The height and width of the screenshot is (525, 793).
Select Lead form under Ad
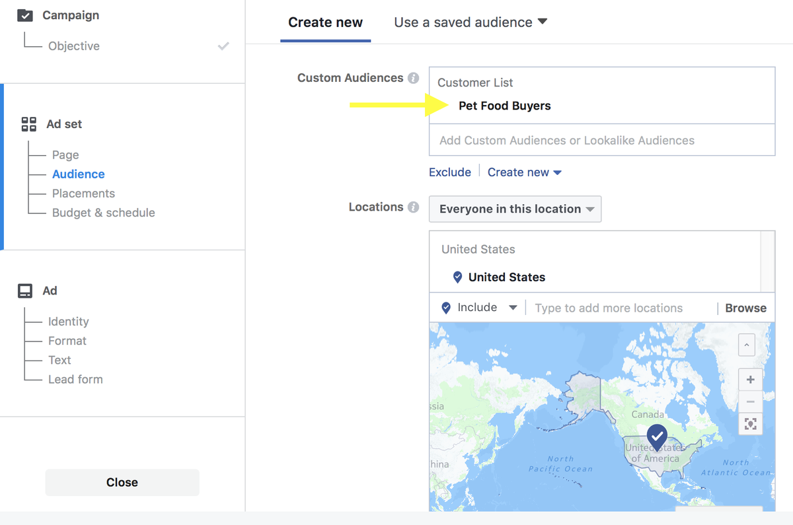coord(75,379)
